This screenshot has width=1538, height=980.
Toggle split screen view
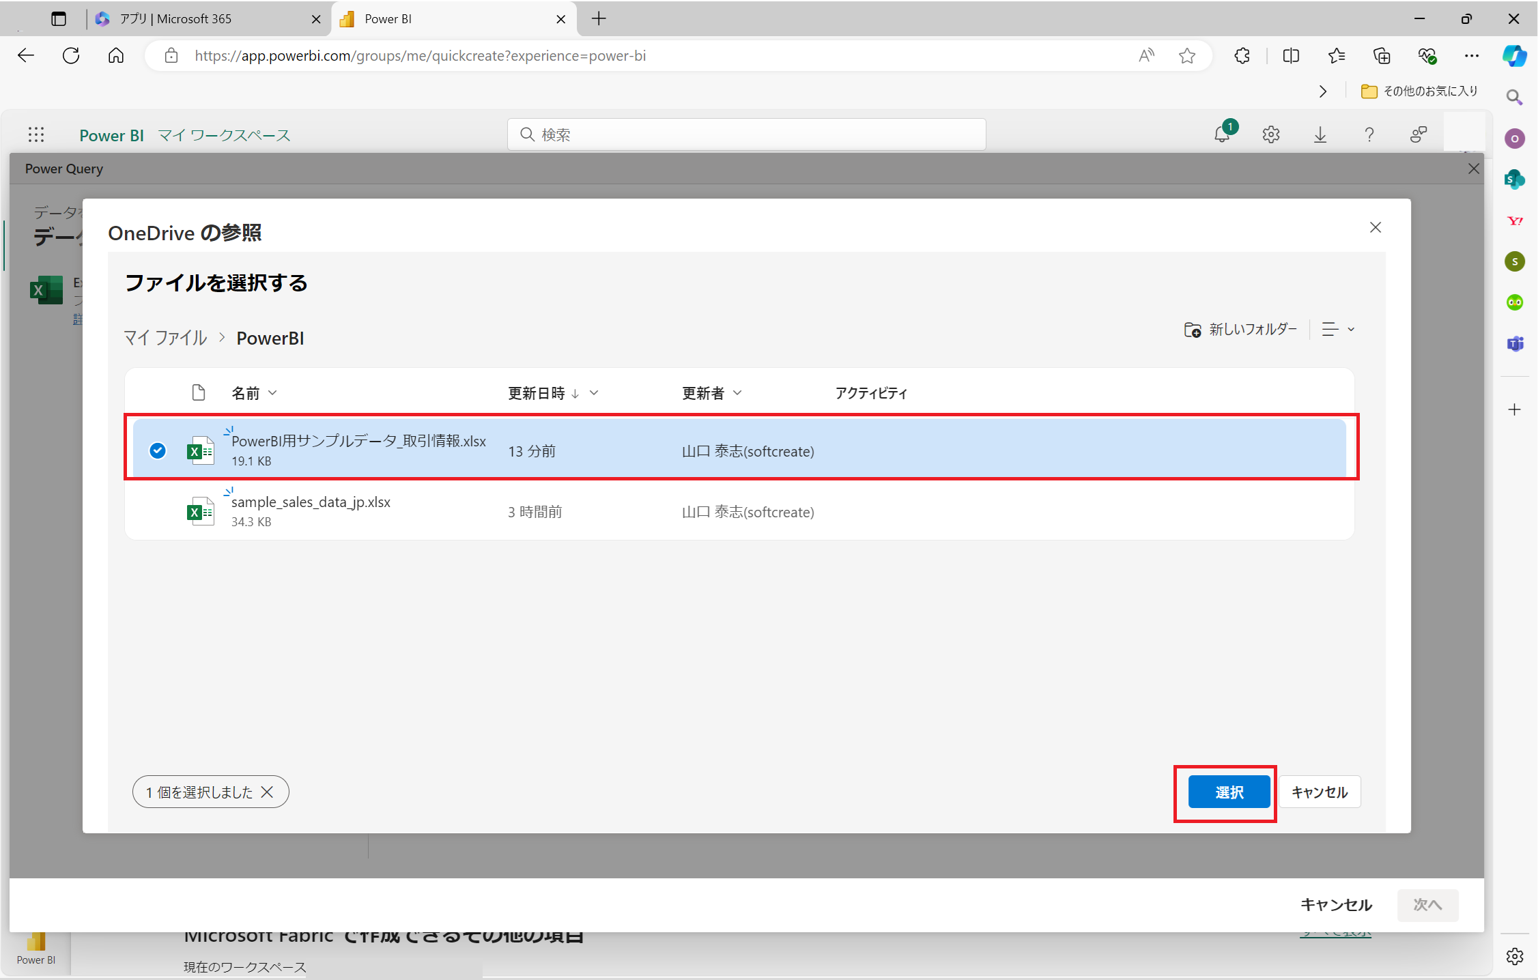1291,56
